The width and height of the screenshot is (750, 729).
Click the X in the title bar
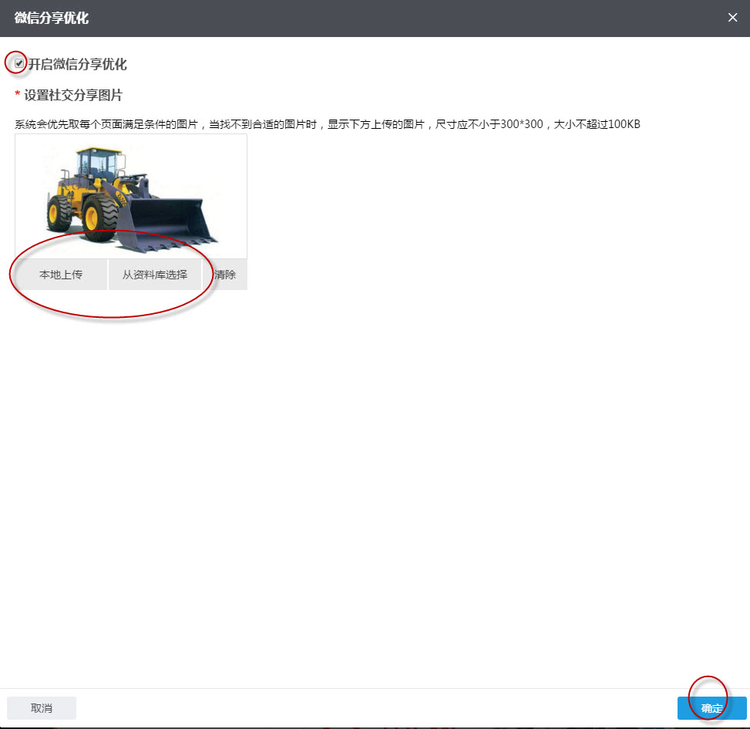[x=732, y=17]
